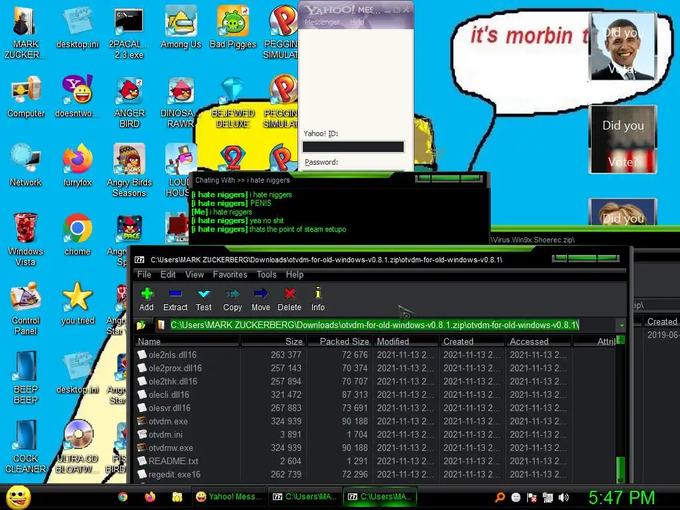Image resolution: width=680 pixels, height=510 pixels.
Task: Switch to Yahoo! Mess... taskbar button
Action: [x=228, y=497]
